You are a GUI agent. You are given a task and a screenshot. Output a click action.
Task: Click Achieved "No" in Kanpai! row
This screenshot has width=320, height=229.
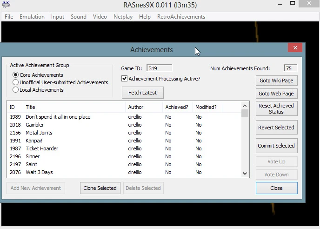click(x=168, y=141)
